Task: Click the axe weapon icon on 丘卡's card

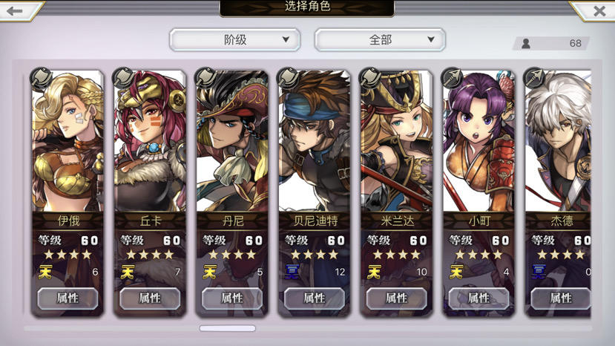Action: click(123, 78)
